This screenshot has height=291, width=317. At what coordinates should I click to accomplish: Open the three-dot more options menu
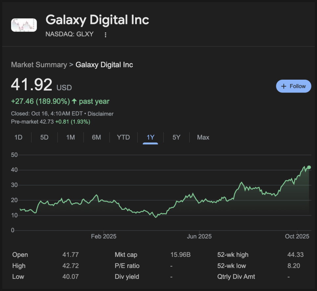click(105, 35)
